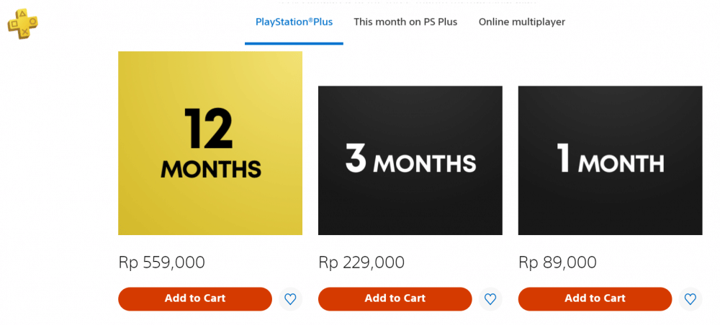
Task: Click the Rp 229,000 price label
Action: coord(361,262)
